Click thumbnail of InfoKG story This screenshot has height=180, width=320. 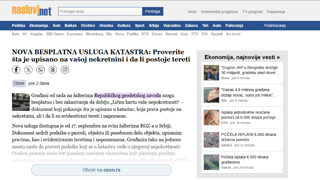pyautogui.click(x=212, y=140)
